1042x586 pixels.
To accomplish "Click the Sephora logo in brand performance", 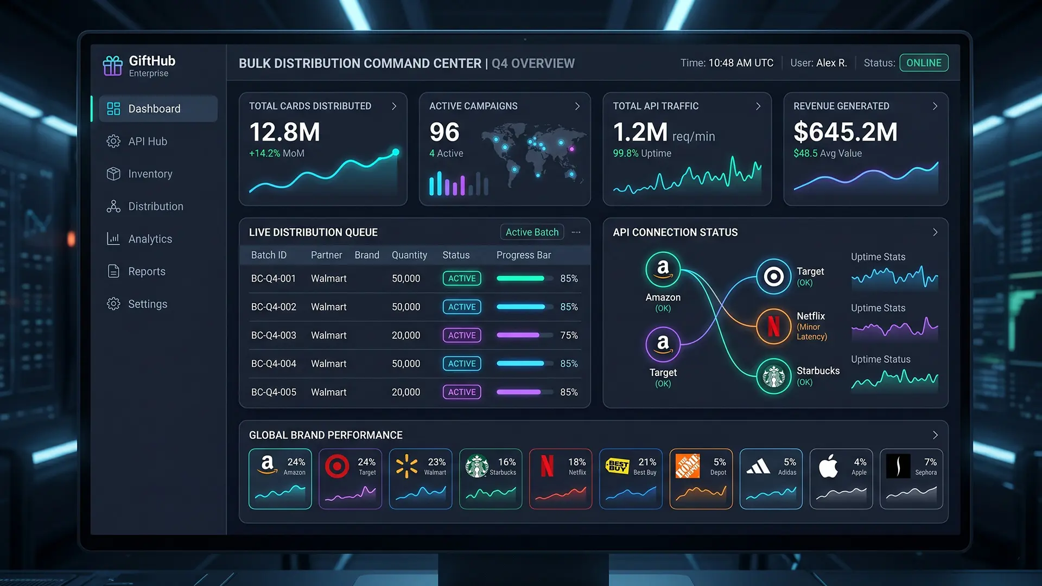I will click(x=898, y=466).
